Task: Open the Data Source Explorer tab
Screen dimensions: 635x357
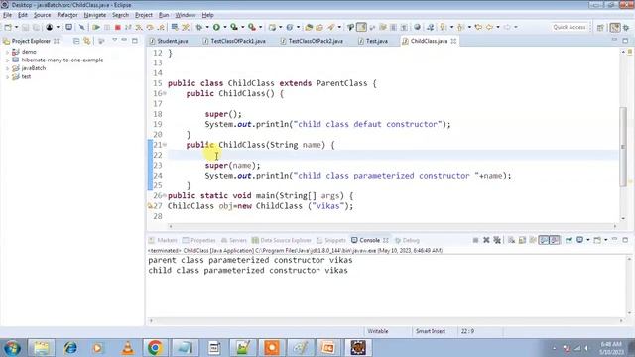Action: pyautogui.click(x=282, y=240)
